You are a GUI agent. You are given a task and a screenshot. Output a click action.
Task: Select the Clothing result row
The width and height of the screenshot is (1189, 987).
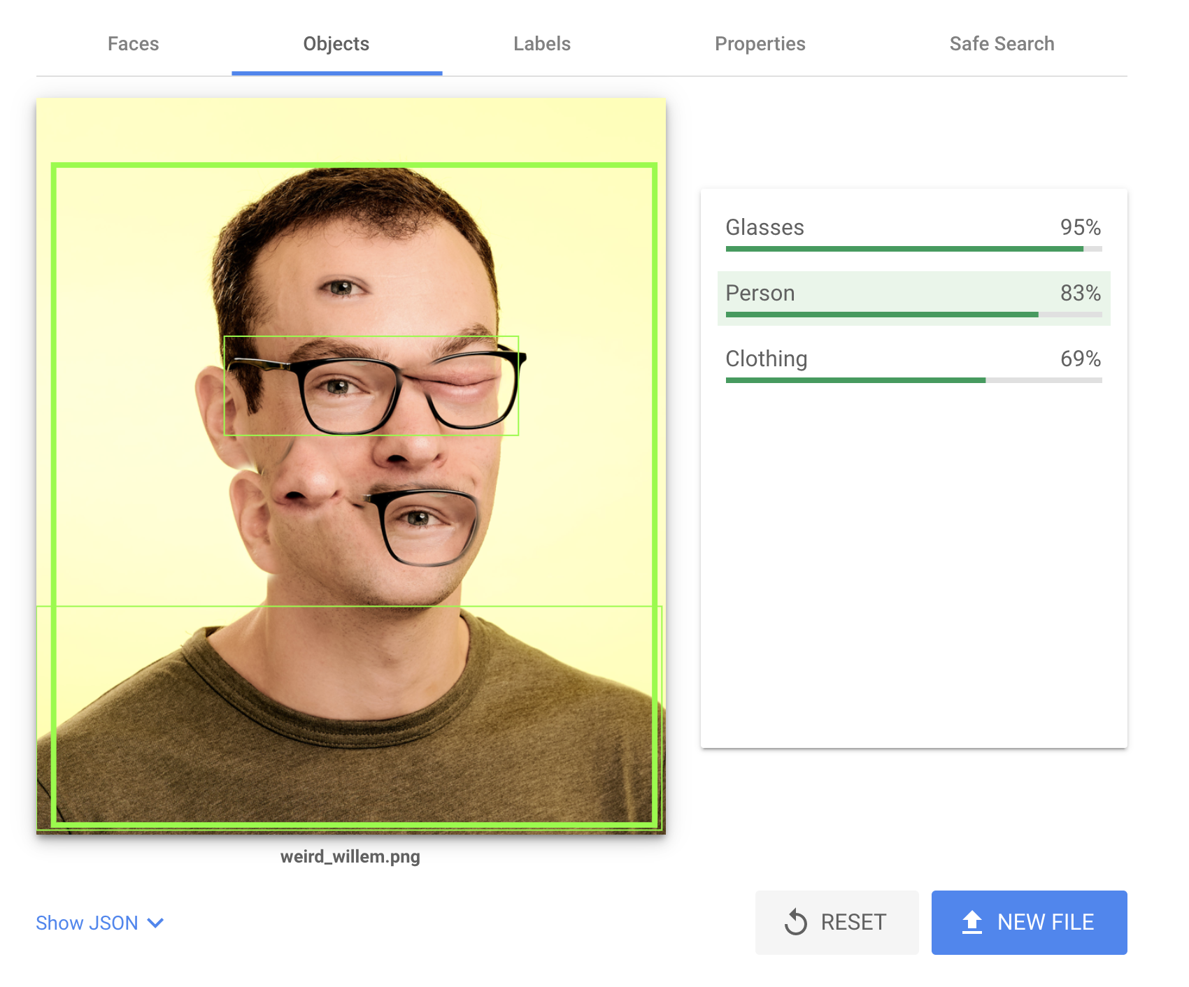[x=913, y=364]
